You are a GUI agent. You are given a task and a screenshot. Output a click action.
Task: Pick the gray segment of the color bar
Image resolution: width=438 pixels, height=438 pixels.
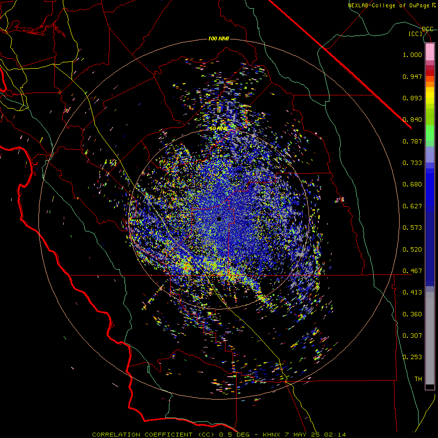tap(430, 338)
